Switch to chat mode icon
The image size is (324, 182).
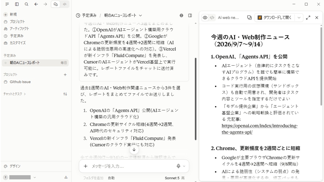56,4
